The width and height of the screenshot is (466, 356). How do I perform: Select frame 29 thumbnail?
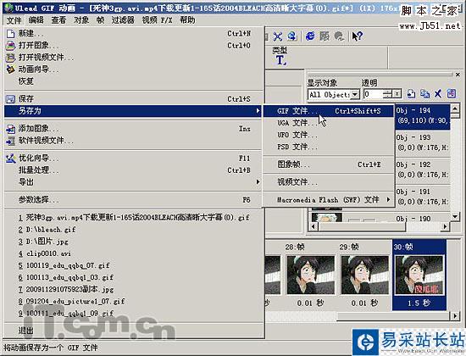click(364, 275)
